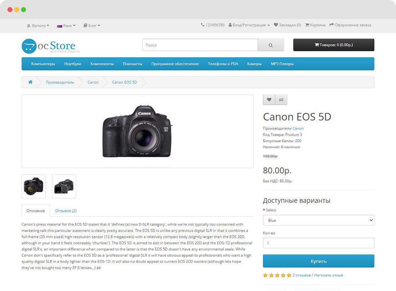Image resolution: width=396 pixels, height=291 pixels.
Task: Open the Валюта currency dropdown
Action: tap(38, 26)
